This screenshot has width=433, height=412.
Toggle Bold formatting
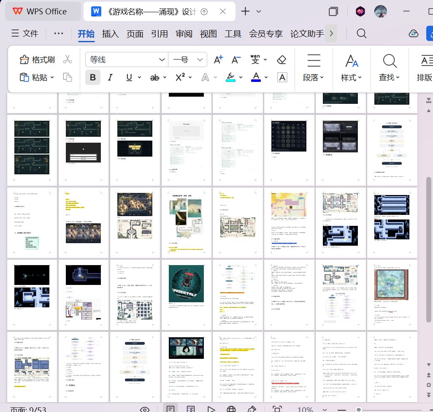tap(93, 77)
